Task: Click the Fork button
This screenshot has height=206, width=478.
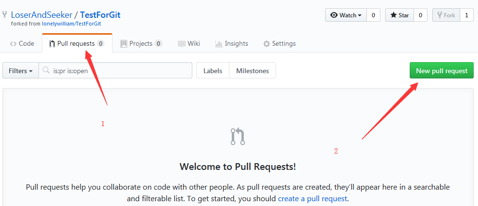Action: 446,15
